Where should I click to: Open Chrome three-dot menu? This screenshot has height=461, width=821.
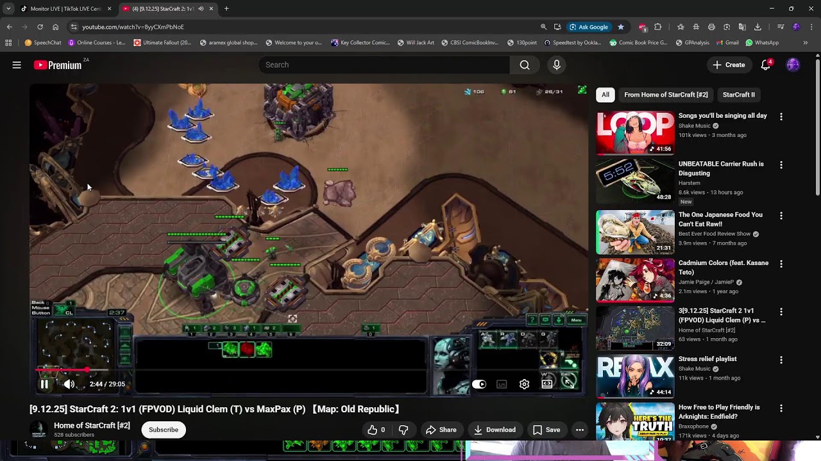click(x=811, y=27)
